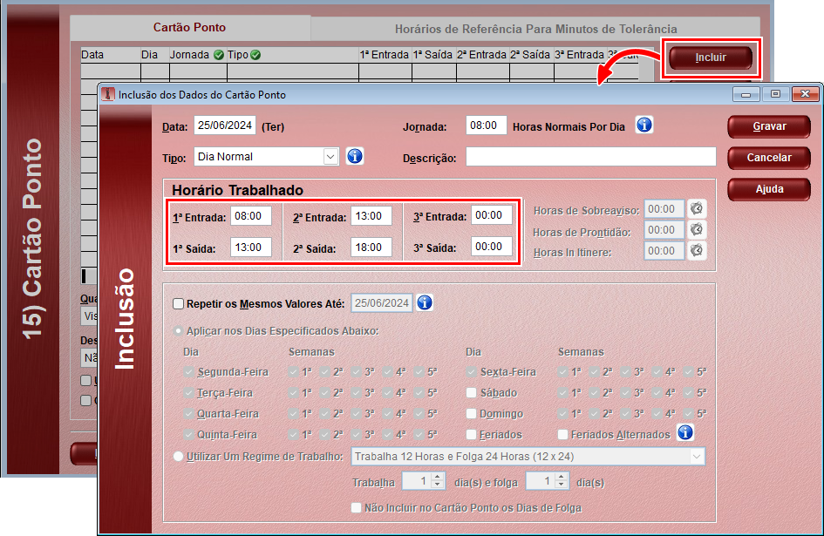Minimize the Inclusão dos Dados window

[x=746, y=94]
